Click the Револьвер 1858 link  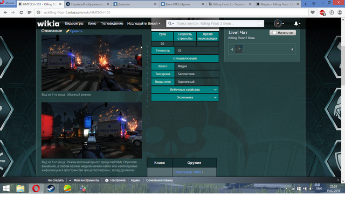tap(188, 172)
